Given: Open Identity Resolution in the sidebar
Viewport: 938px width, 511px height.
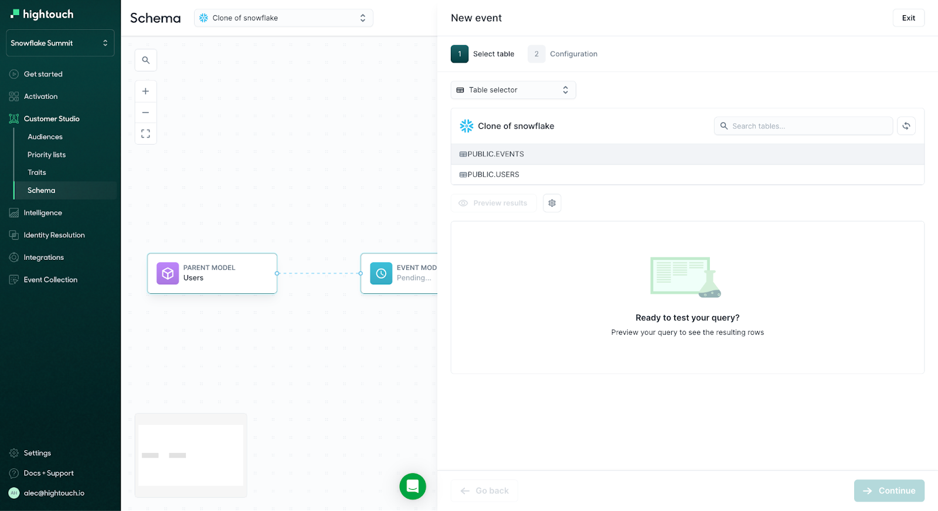Looking at the screenshot, I should [54, 235].
